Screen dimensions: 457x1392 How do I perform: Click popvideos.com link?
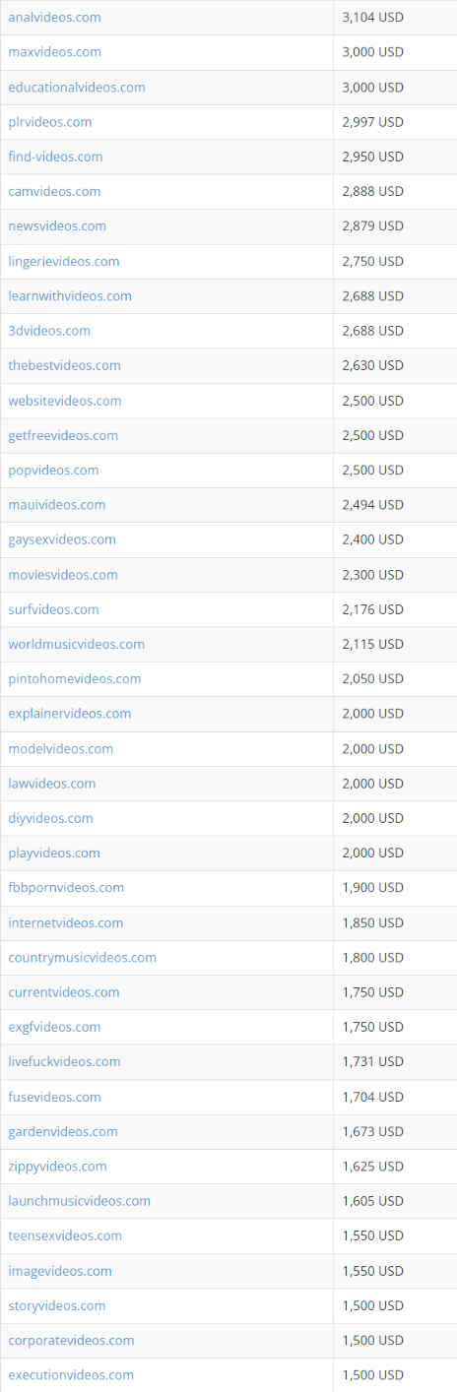coord(53,471)
